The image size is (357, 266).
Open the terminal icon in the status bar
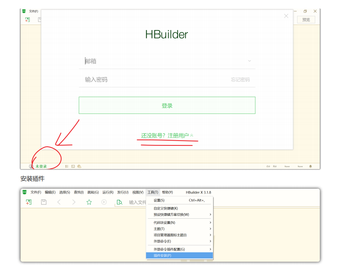point(73,166)
